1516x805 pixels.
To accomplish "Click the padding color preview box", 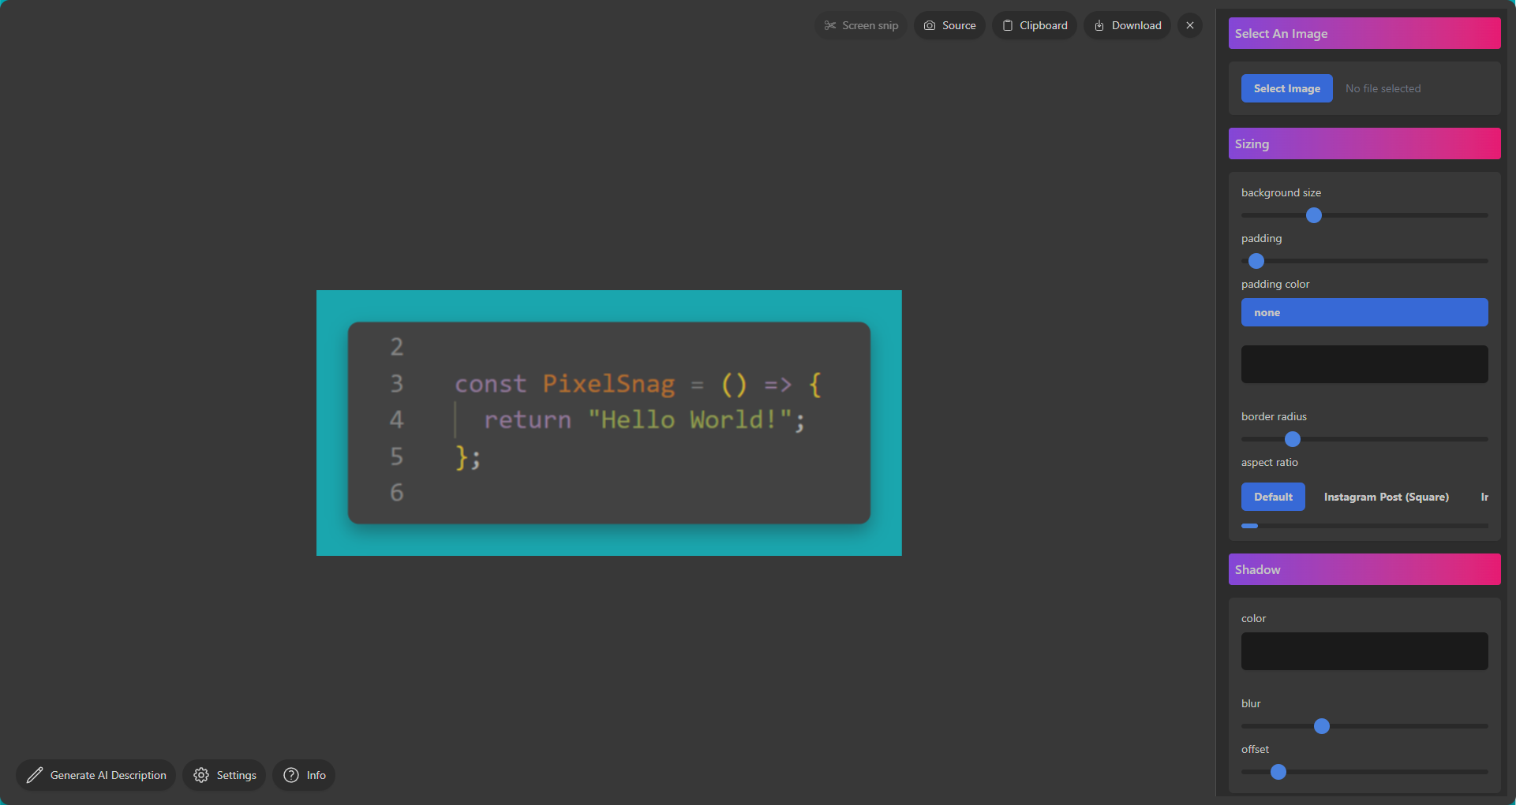I will (1364, 363).
